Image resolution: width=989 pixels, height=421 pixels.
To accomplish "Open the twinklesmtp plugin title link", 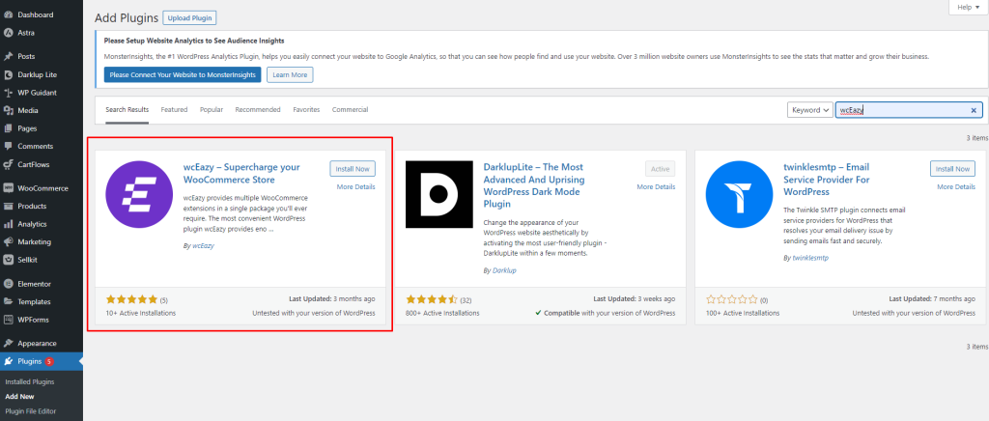I will 827,180.
